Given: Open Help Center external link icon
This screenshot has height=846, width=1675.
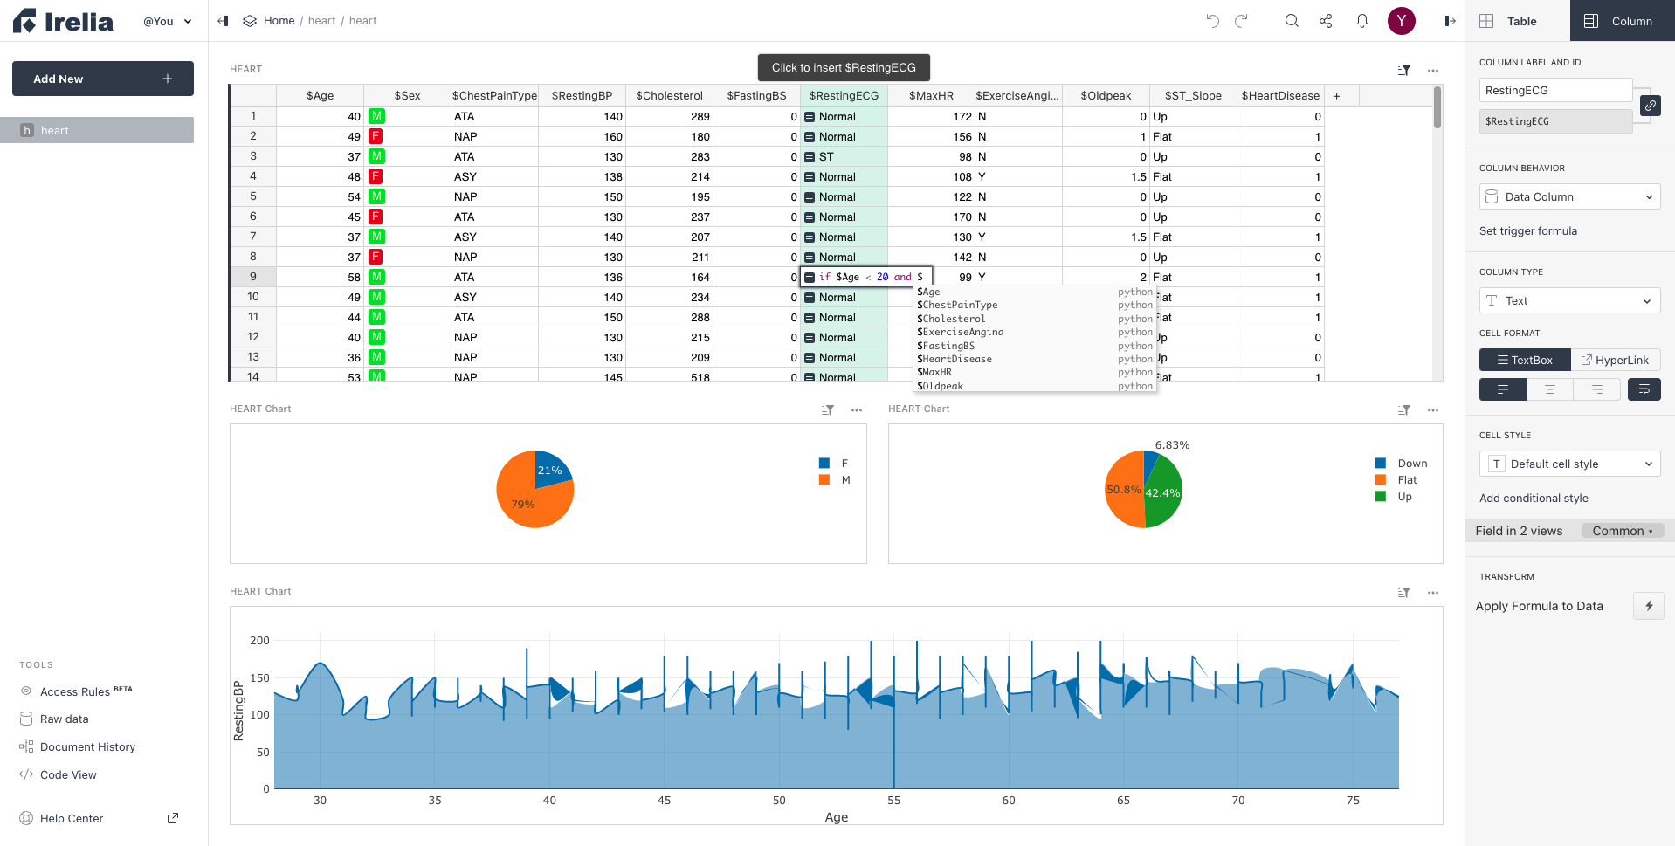Looking at the screenshot, I should coord(173,818).
